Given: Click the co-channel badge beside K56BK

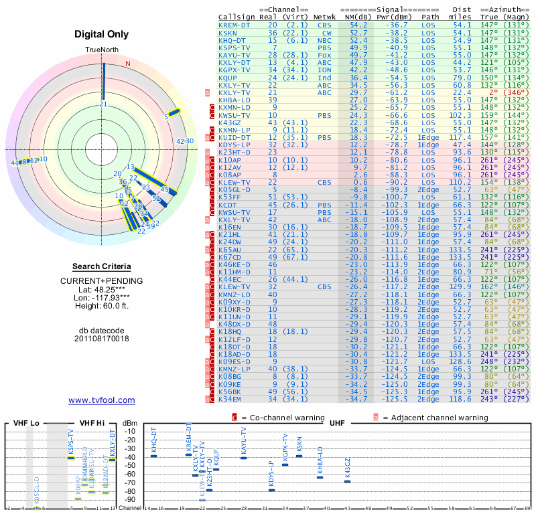Looking at the screenshot, I should (x=212, y=392).
